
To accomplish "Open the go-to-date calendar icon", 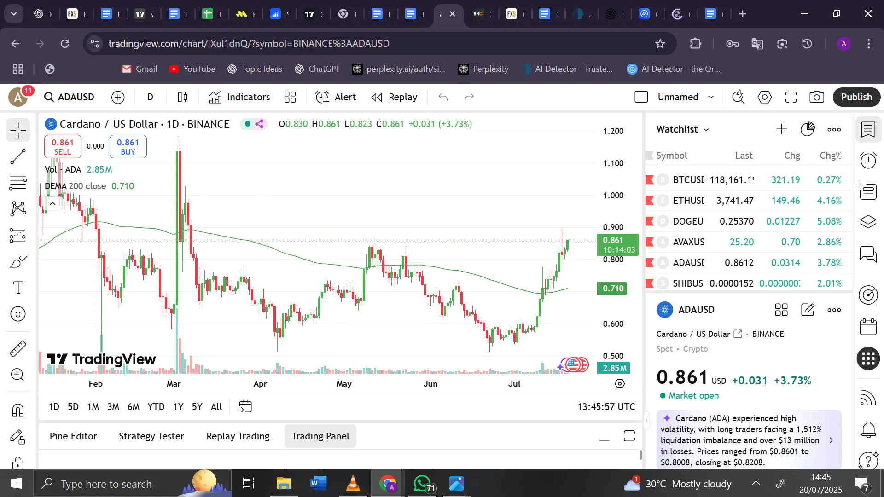I will pos(245,407).
